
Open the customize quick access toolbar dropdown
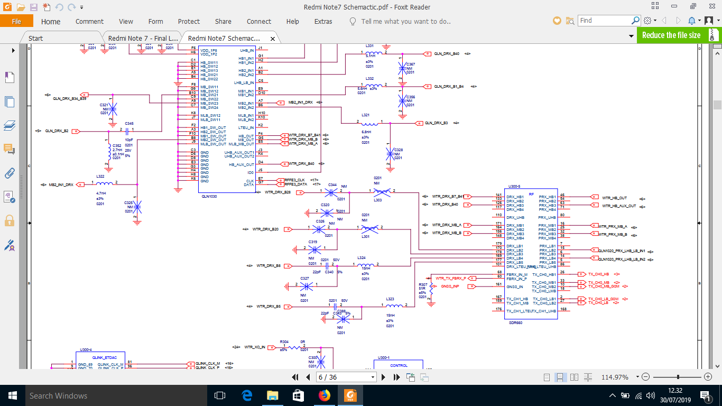click(x=82, y=8)
